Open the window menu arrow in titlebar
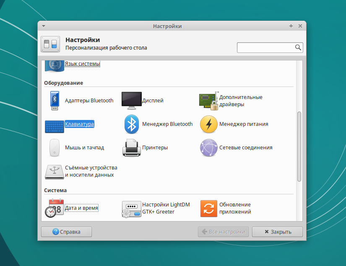 pyautogui.click(x=44, y=26)
